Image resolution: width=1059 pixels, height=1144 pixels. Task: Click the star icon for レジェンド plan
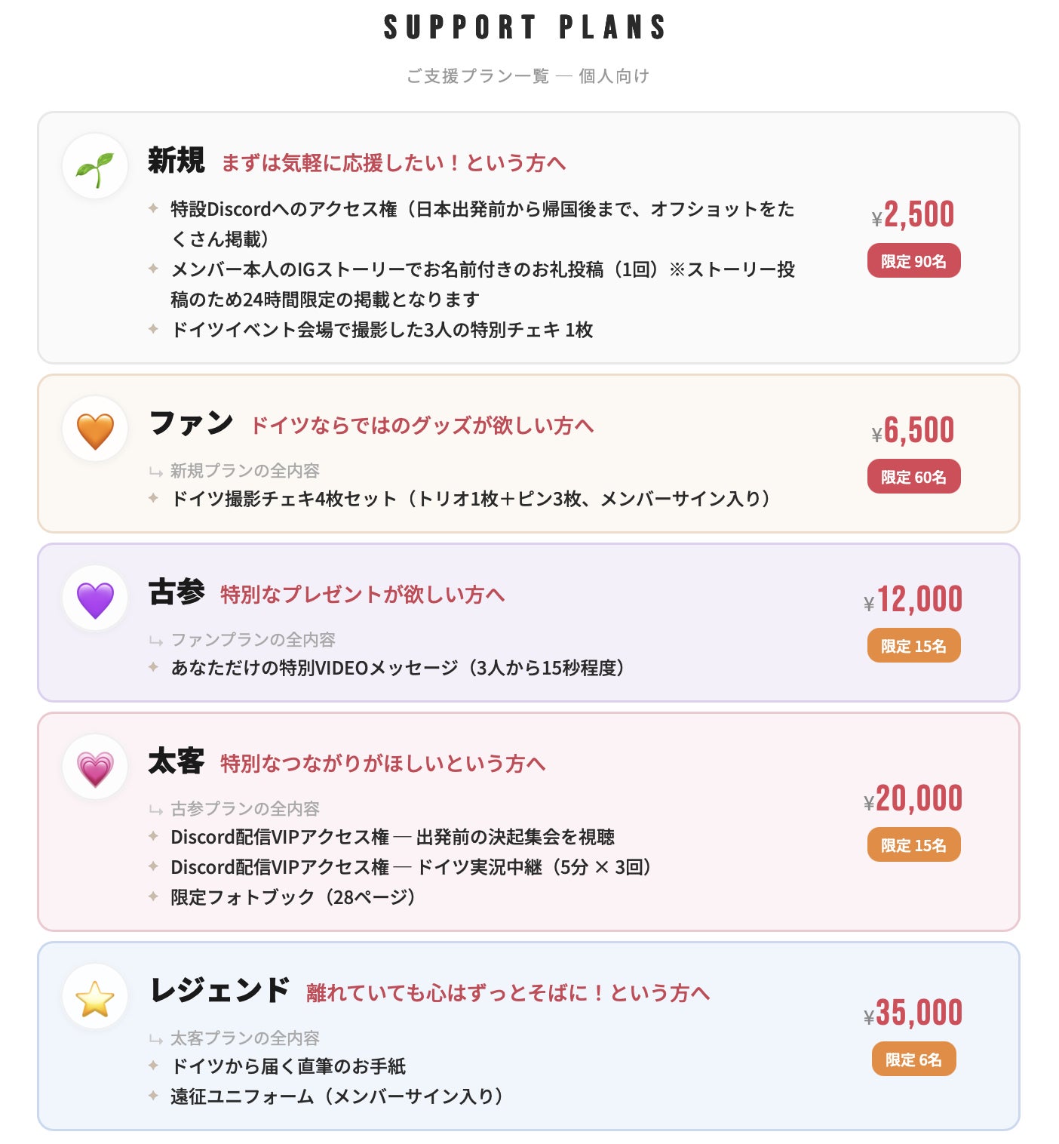(95, 998)
